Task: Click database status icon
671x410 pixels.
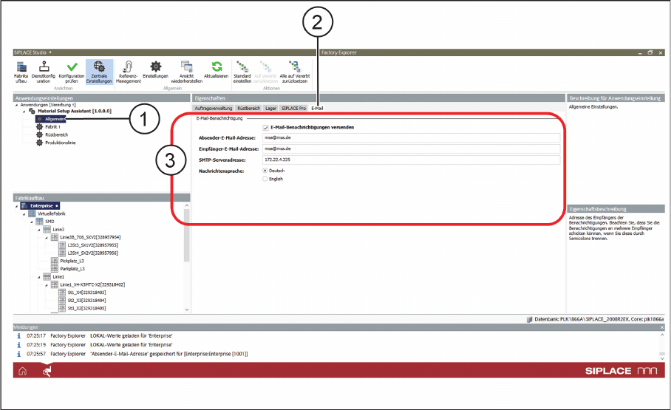Action: [x=529, y=319]
